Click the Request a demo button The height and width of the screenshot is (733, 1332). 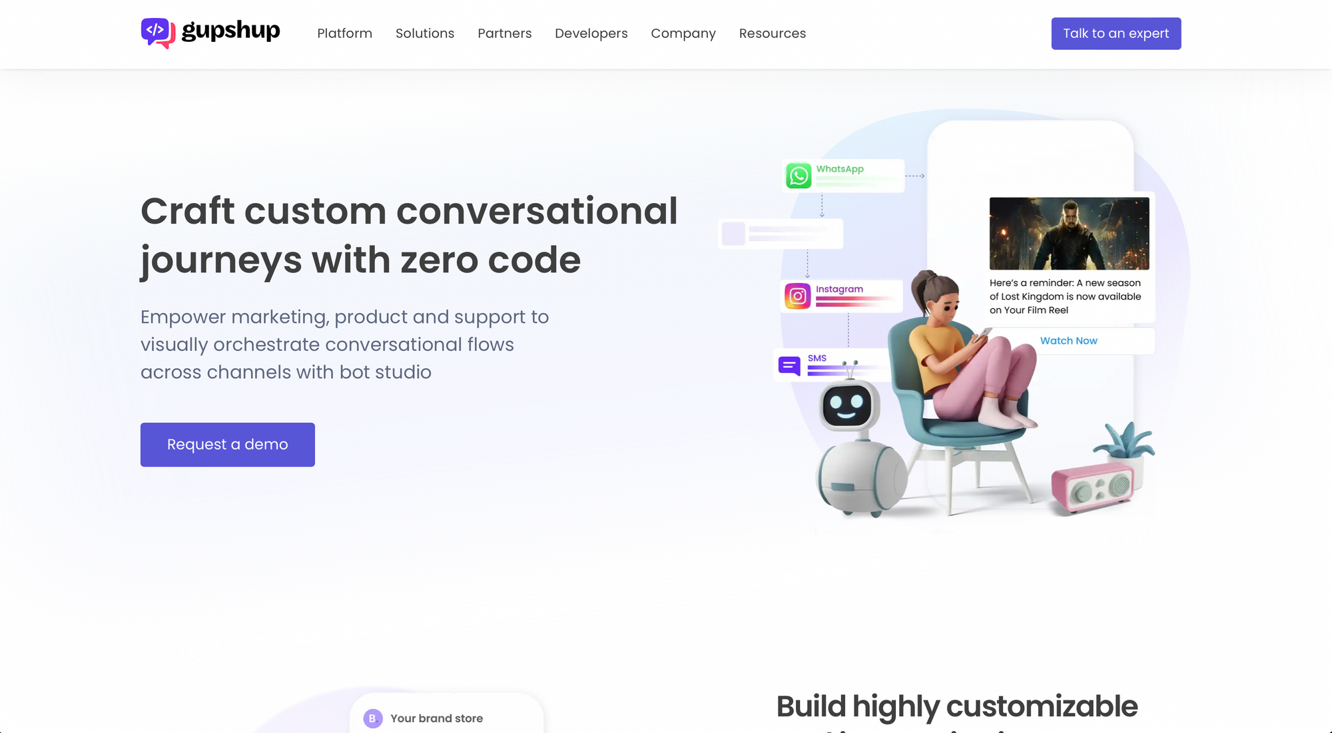228,444
